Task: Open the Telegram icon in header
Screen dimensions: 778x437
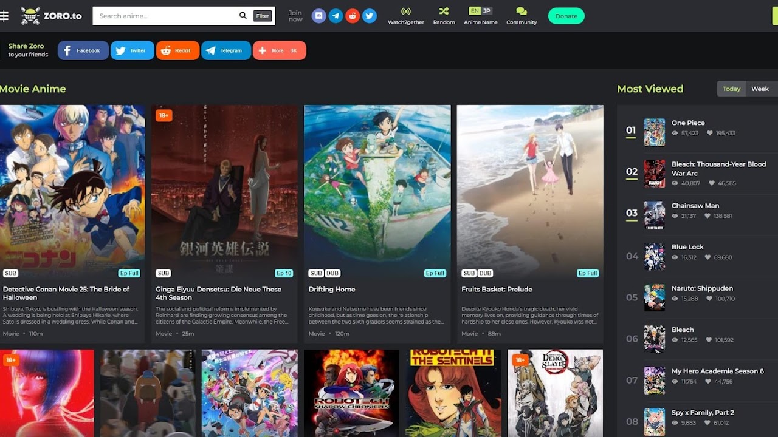Action: [x=336, y=16]
